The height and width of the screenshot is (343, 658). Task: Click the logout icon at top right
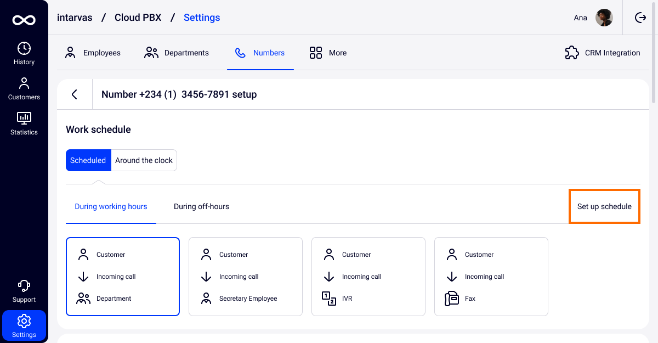coord(640,18)
